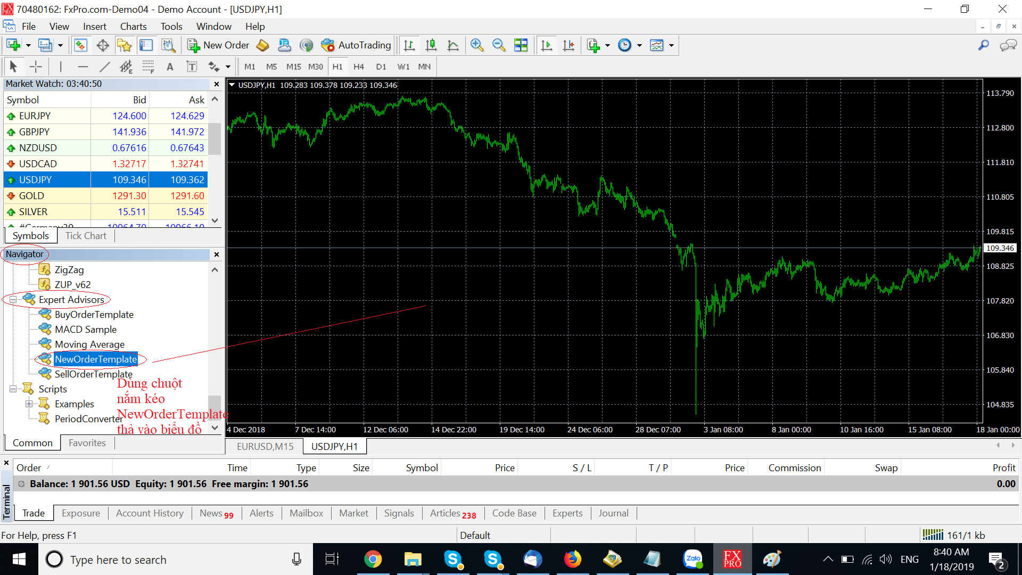The width and height of the screenshot is (1022, 575).
Task: Click the Market Watch scrollbar down arrow
Action: (x=215, y=220)
